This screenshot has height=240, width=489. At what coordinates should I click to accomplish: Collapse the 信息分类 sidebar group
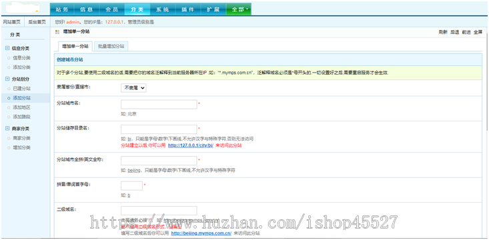7,48
